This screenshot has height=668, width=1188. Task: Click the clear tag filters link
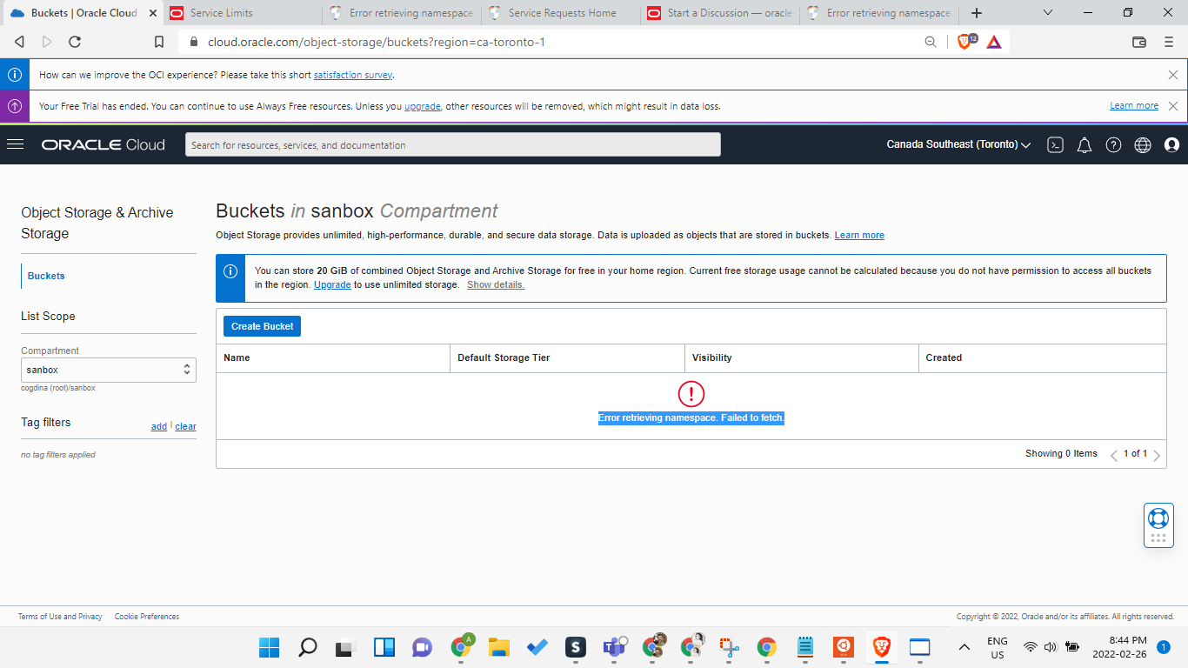click(185, 426)
